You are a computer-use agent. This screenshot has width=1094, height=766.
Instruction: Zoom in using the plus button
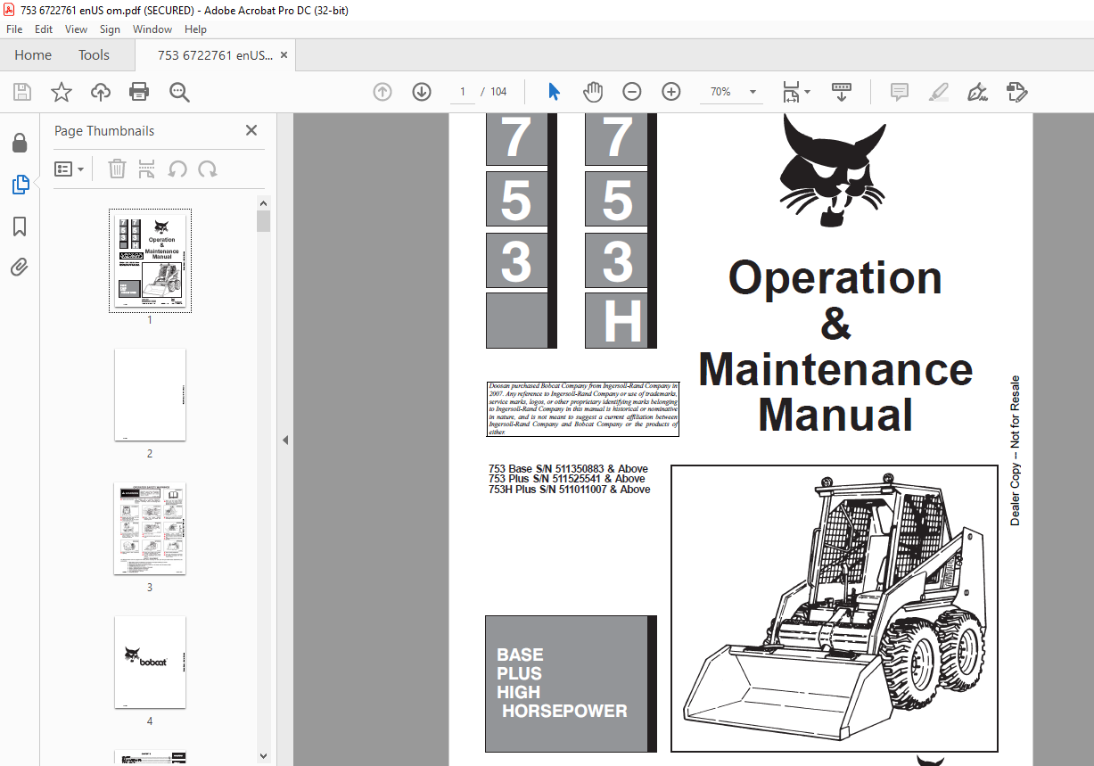tap(671, 92)
